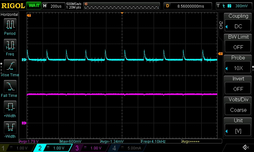
Task: Select the +Width measurement icon
Action: coord(10,107)
